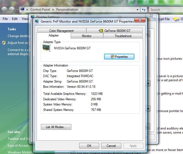Click the dialog title bar monitor icon
This screenshot has height=154, width=183.
(x=37, y=21)
